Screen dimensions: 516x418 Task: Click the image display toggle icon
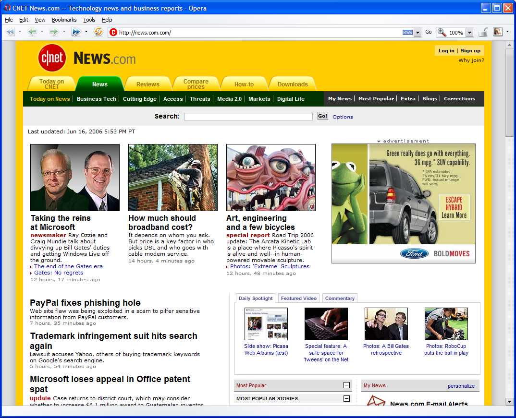tap(498, 32)
